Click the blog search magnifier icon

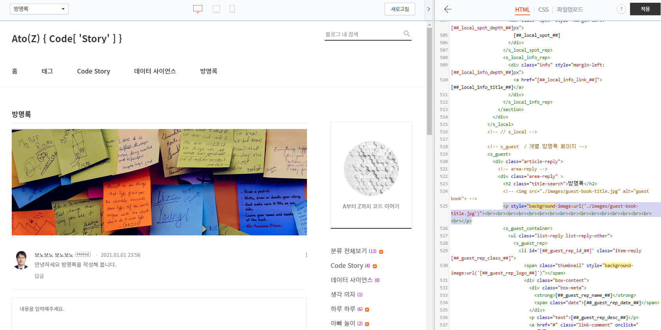pyautogui.click(x=407, y=34)
